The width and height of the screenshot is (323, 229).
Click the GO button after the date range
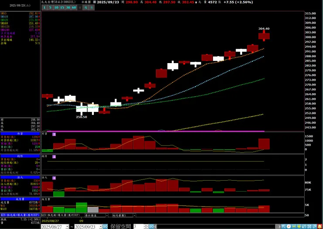tap(105, 226)
